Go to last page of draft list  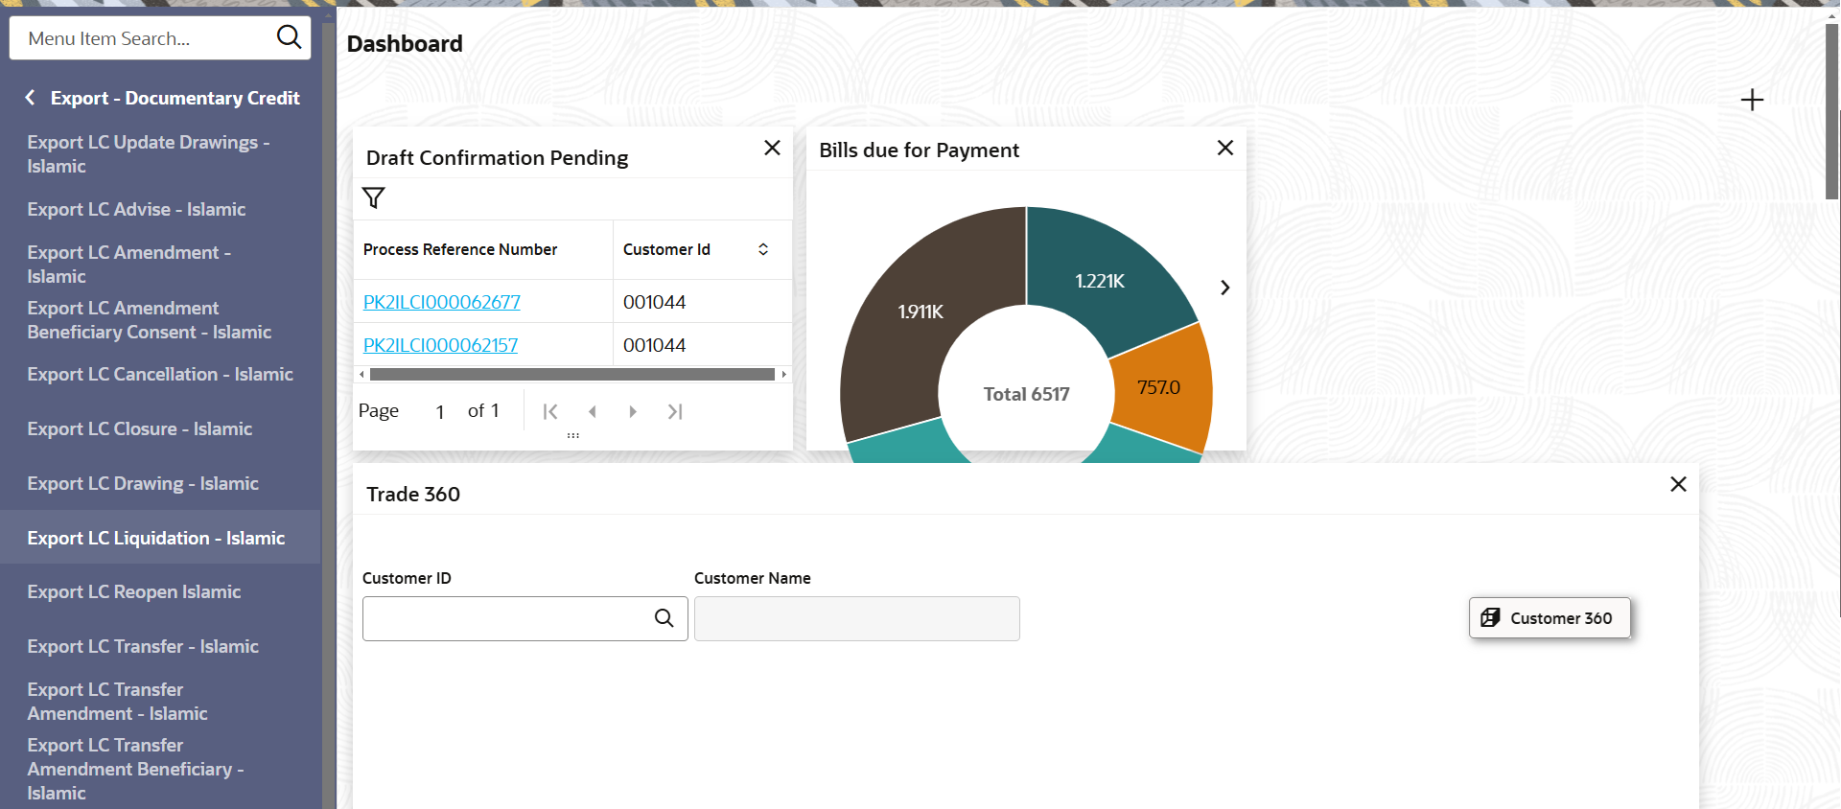(675, 411)
